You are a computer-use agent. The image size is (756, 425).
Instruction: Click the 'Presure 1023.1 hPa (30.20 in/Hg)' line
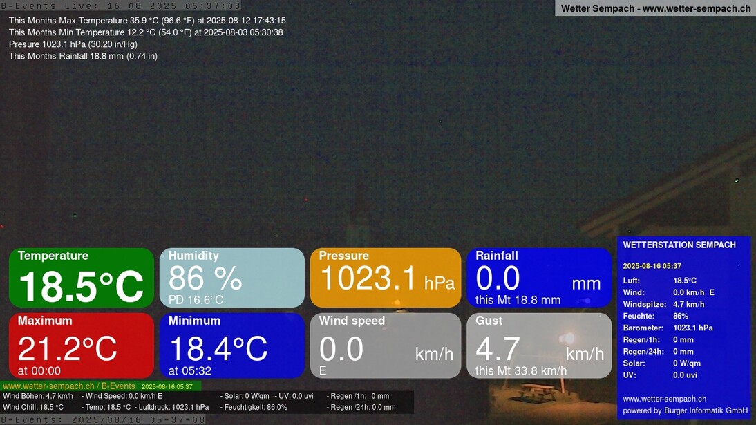click(73, 44)
